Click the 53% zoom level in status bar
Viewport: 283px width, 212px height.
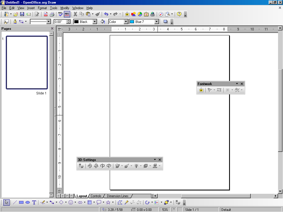pyautogui.click(x=165, y=210)
